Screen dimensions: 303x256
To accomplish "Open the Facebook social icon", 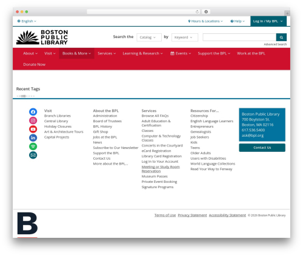I will pyautogui.click(x=33, y=112).
